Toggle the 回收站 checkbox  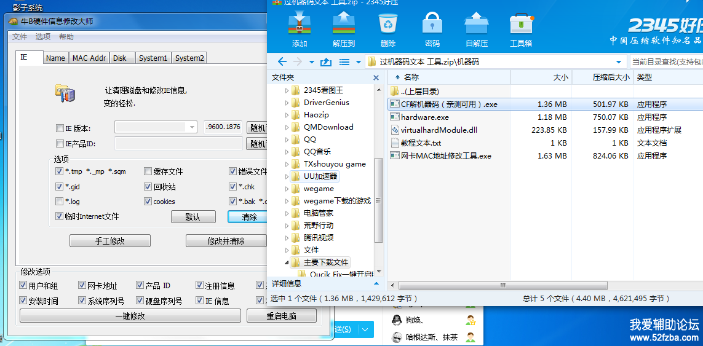click(x=148, y=186)
